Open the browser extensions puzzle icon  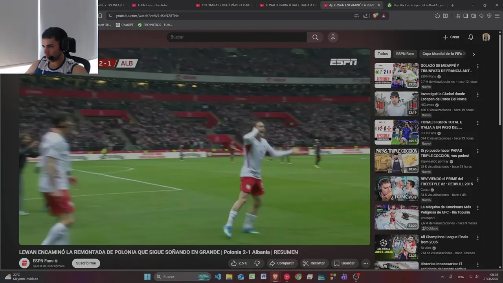[x=437, y=16]
